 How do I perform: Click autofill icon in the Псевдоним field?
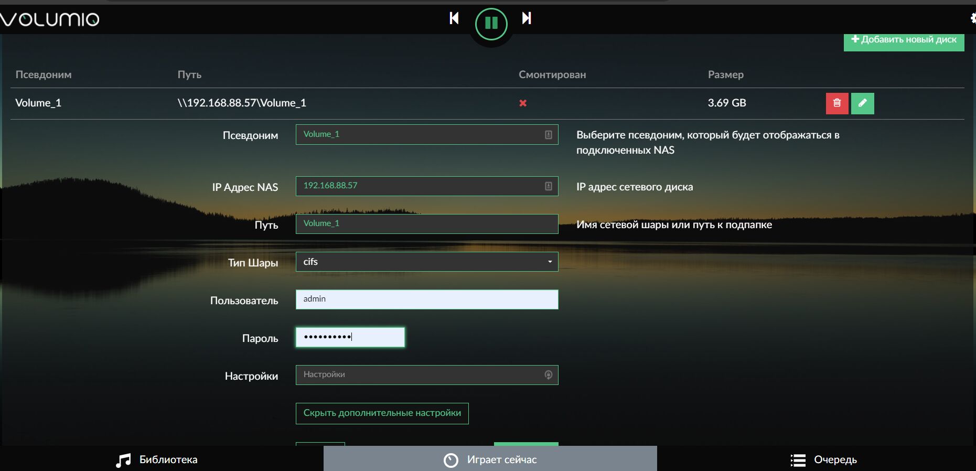tap(548, 135)
